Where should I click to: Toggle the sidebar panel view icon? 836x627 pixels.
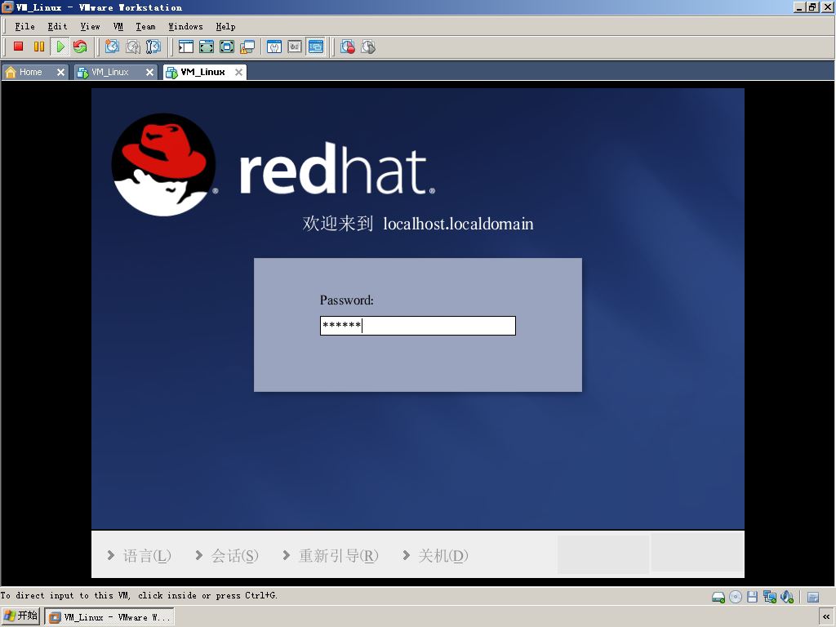(185, 47)
